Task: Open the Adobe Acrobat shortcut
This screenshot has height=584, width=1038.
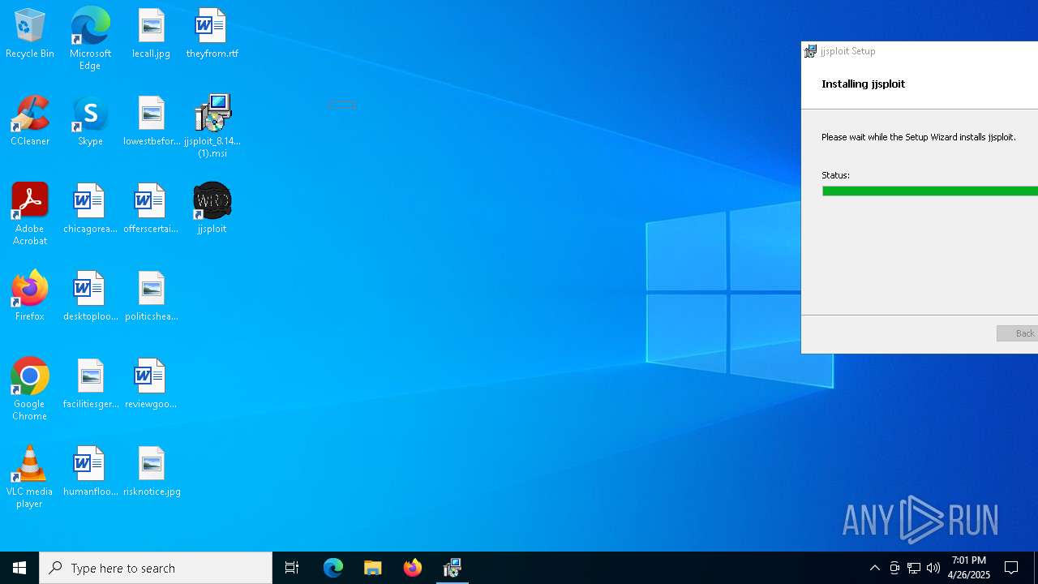Action: pos(30,214)
